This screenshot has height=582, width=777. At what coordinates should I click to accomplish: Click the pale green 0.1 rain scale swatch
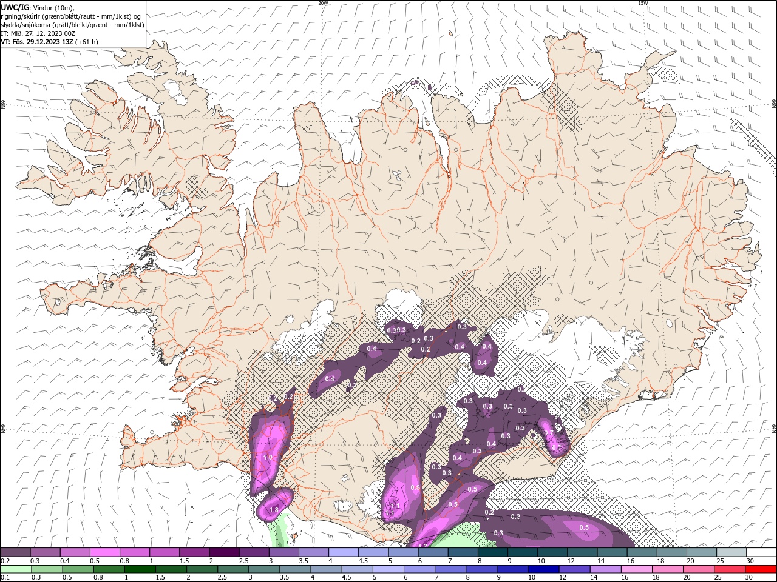[16, 569]
